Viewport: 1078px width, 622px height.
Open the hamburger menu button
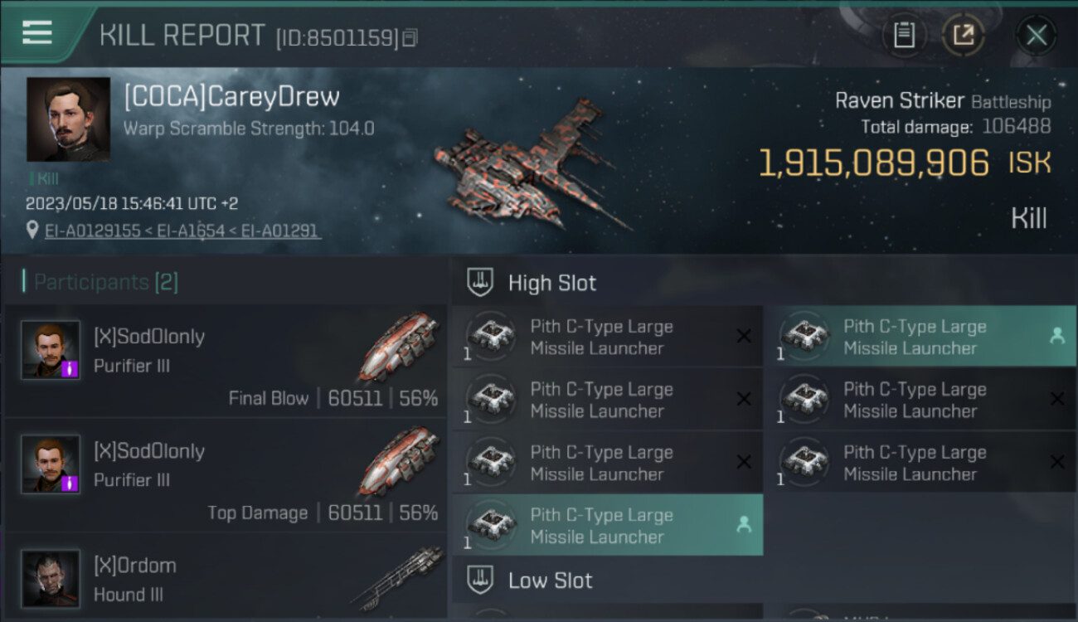point(37,32)
